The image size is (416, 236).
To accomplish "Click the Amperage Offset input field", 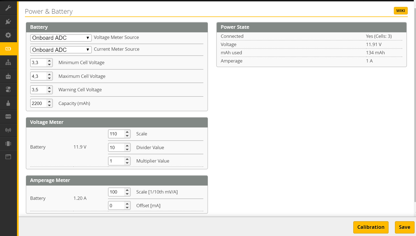I will point(116,206).
